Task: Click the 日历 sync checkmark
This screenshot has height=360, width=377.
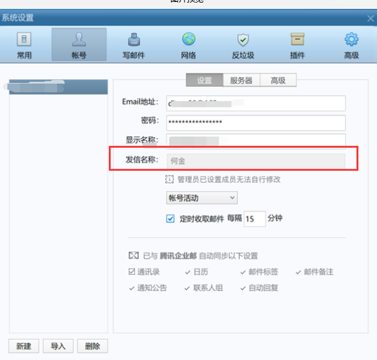Action: click(x=188, y=272)
